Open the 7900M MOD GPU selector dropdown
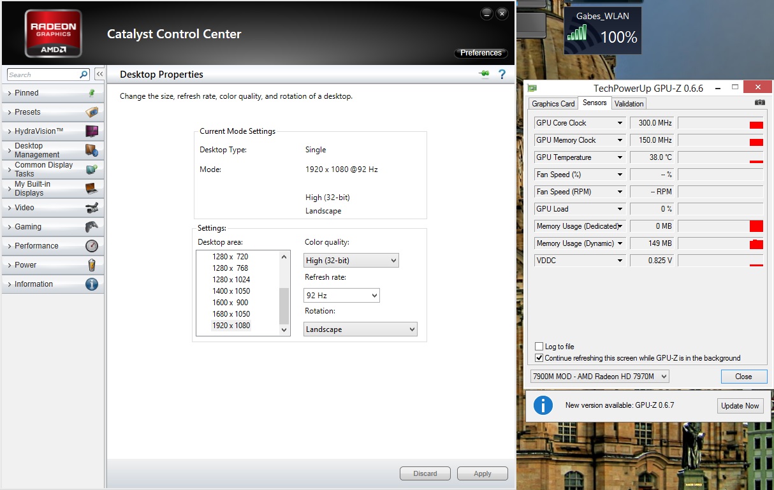774x490 pixels. tap(600, 377)
